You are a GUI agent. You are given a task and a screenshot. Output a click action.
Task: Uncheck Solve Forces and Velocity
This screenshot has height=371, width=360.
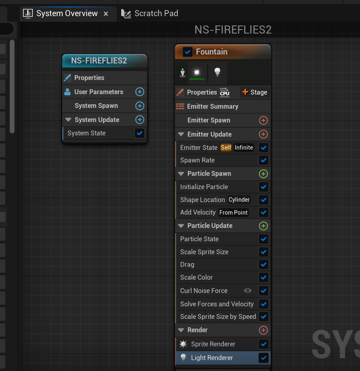(263, 304)
